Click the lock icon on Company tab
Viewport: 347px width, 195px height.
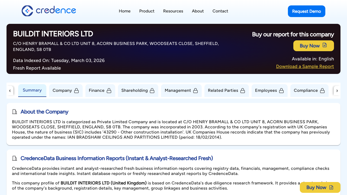[x=76, y=90]
